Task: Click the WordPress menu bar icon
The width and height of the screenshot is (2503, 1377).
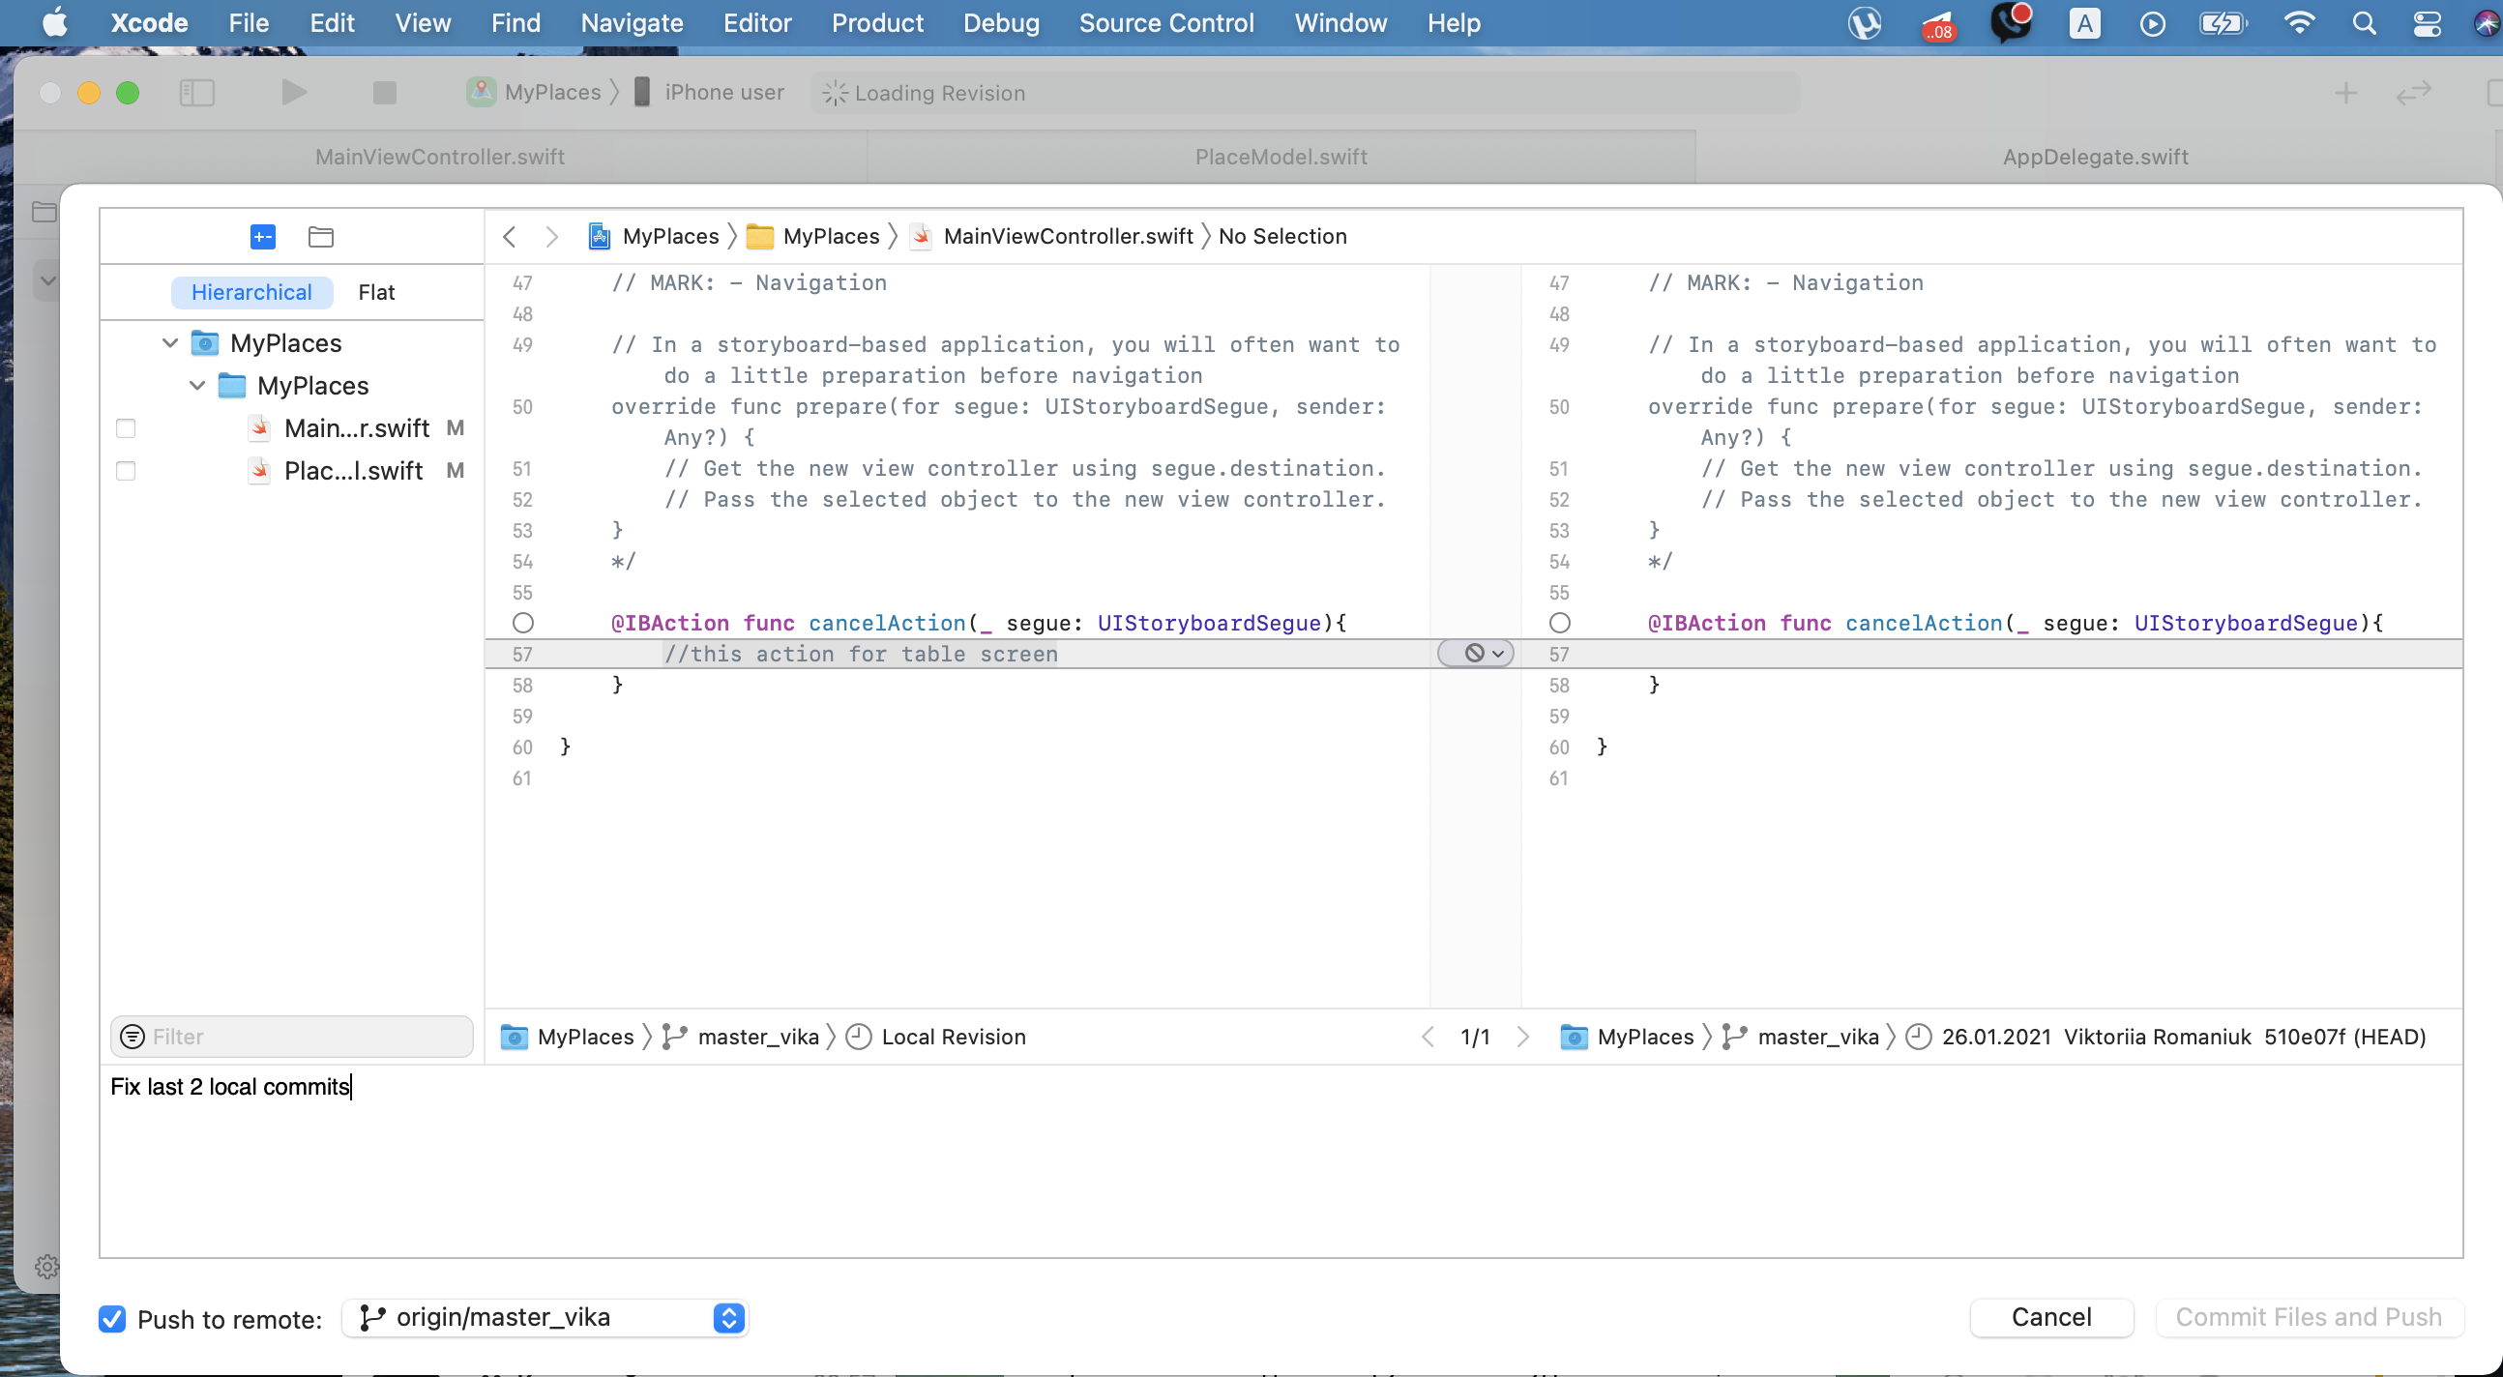Action: click(1864, 22)
